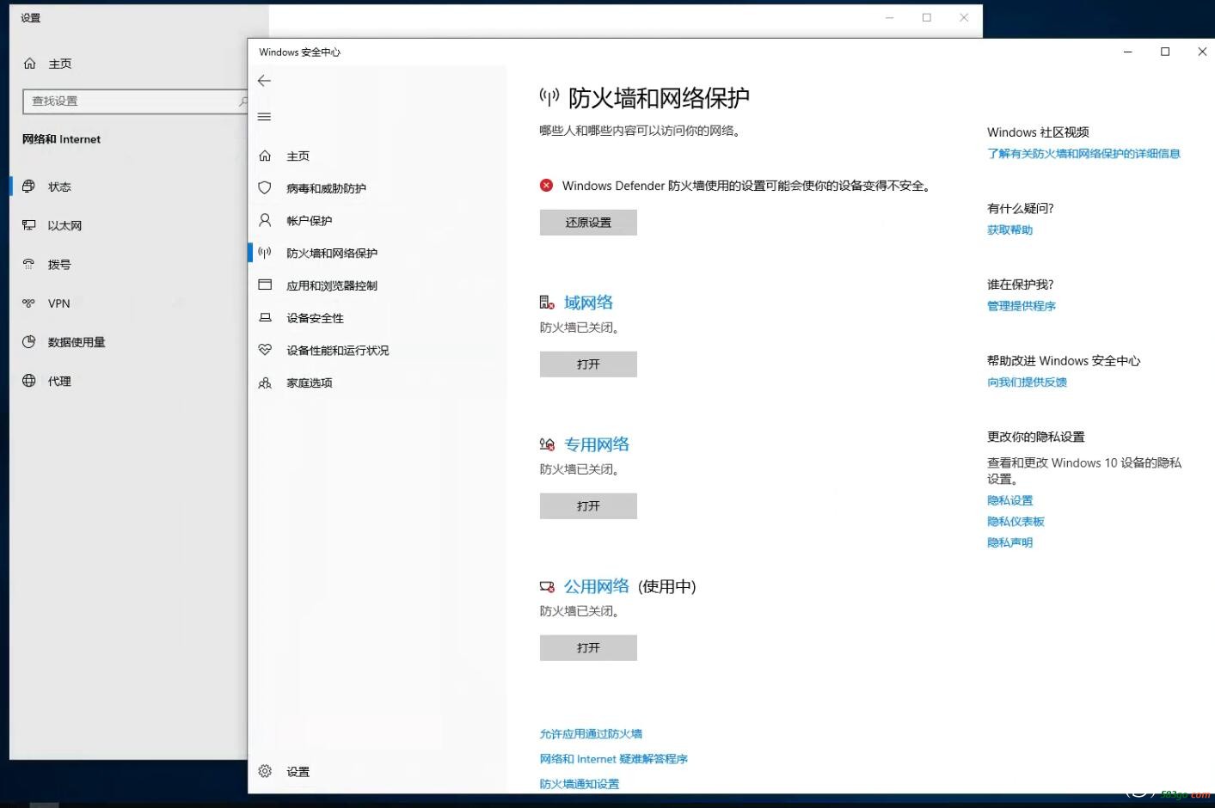Image resolution: width=1215 pixels, height=808 pixels.
Task: Open 状态 in the 设置 window
Action: [x=59, y=187]
